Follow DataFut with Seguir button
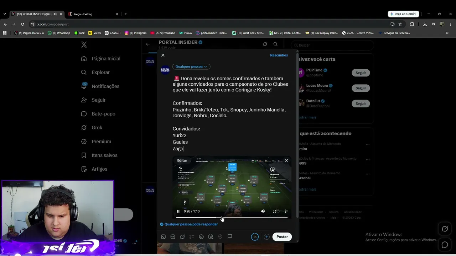 tap(361, 103)
